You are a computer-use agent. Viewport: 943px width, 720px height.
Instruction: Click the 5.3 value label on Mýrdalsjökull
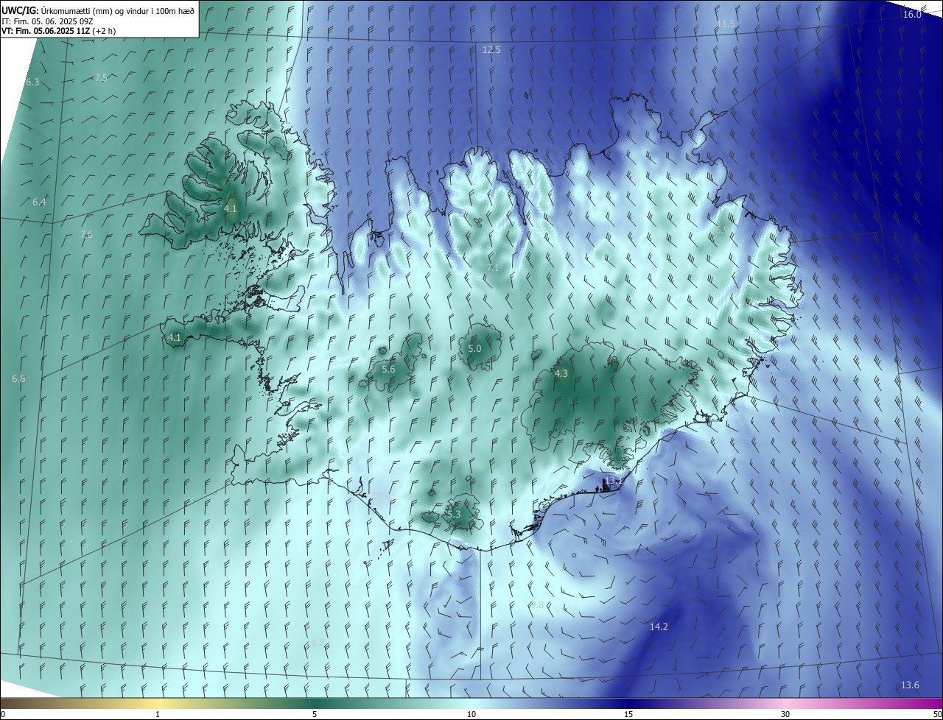coord(455,515)
